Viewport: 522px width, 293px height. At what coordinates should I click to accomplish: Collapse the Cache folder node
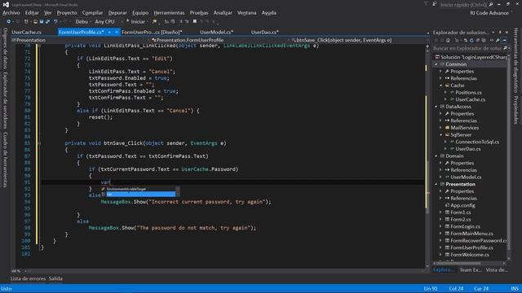(441, 85)
